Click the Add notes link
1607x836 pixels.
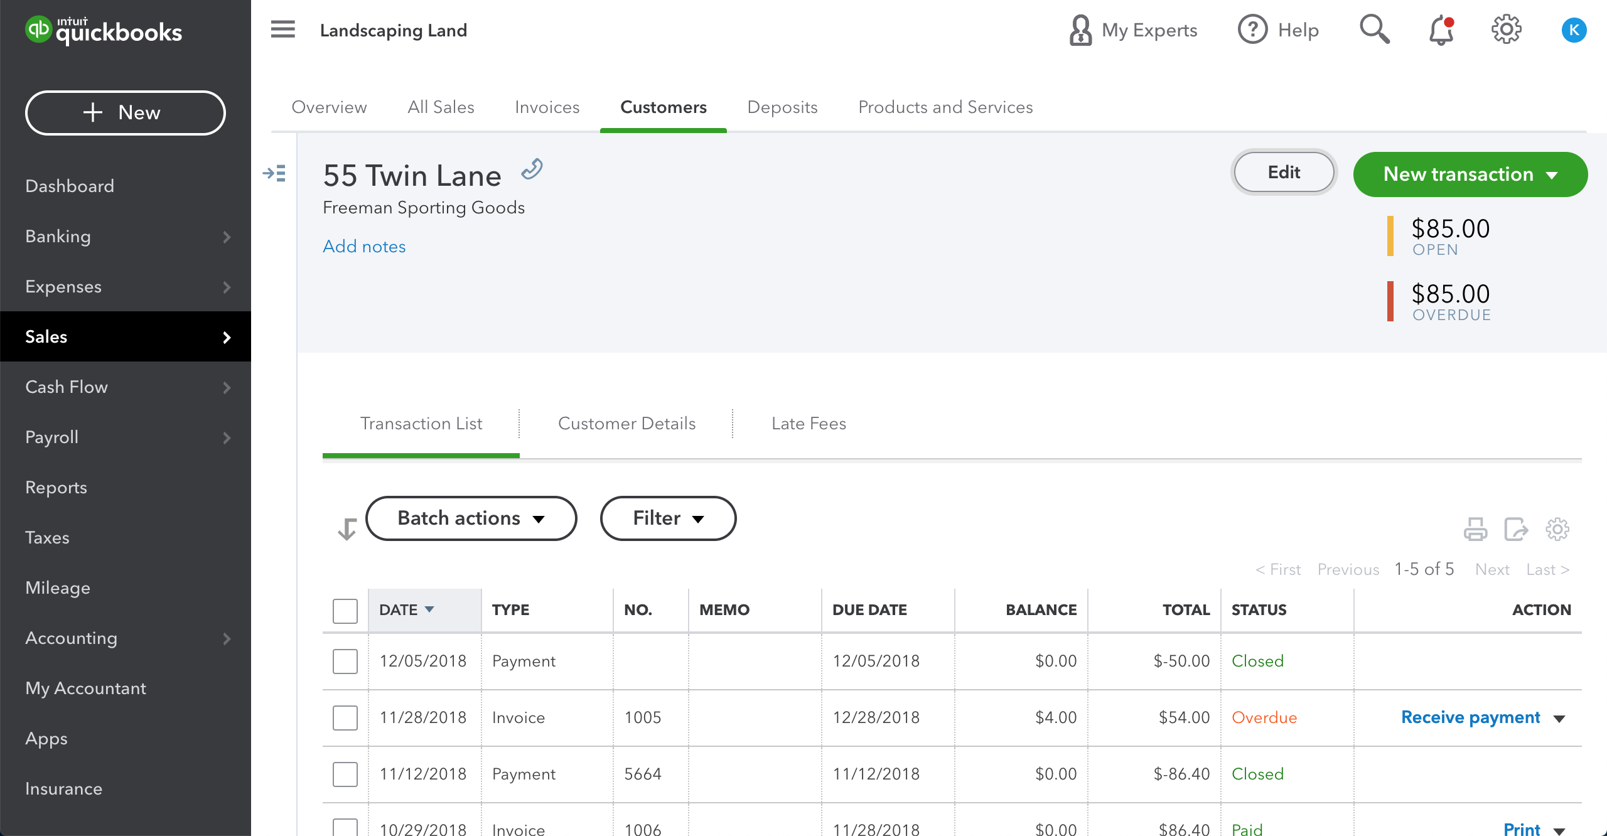[364, 246]
